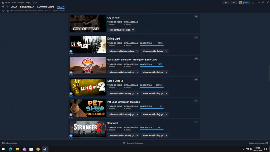The width and height of the screenshot is (270, 152).
Task: Go to the COMUNIDADE tab
Action: [x=46, y=7]
